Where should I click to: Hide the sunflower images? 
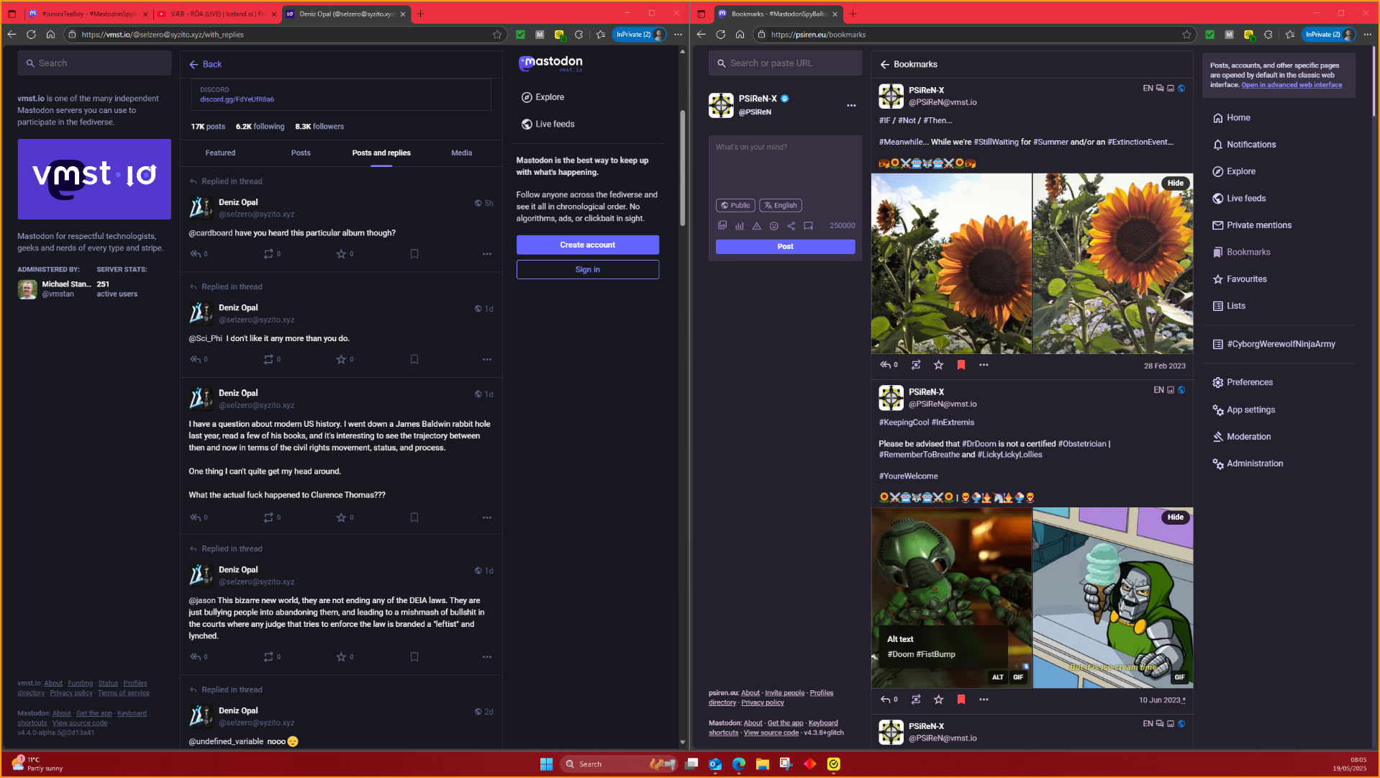[x=1176, y=183]
